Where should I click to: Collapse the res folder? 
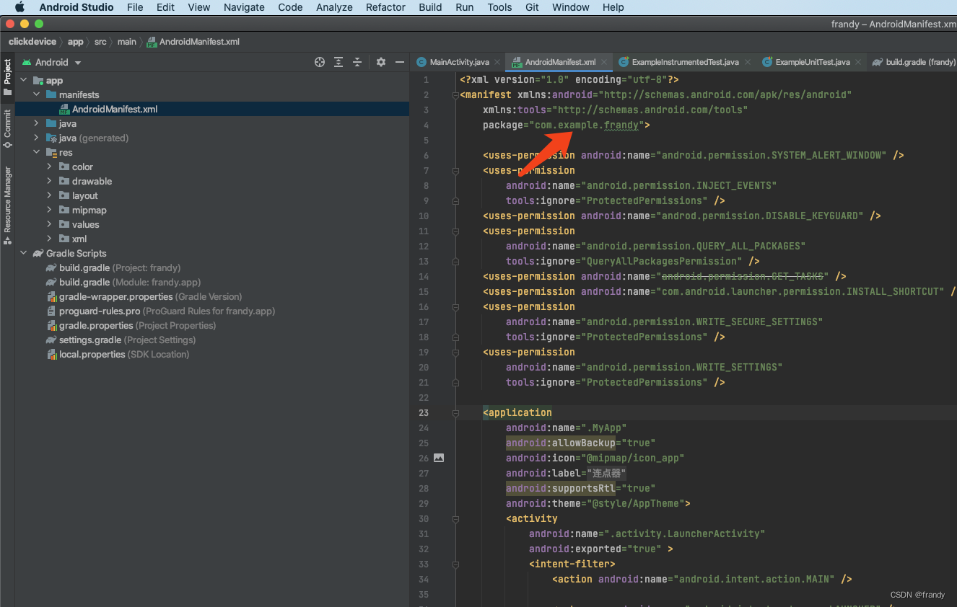click(x=36, y=153)
